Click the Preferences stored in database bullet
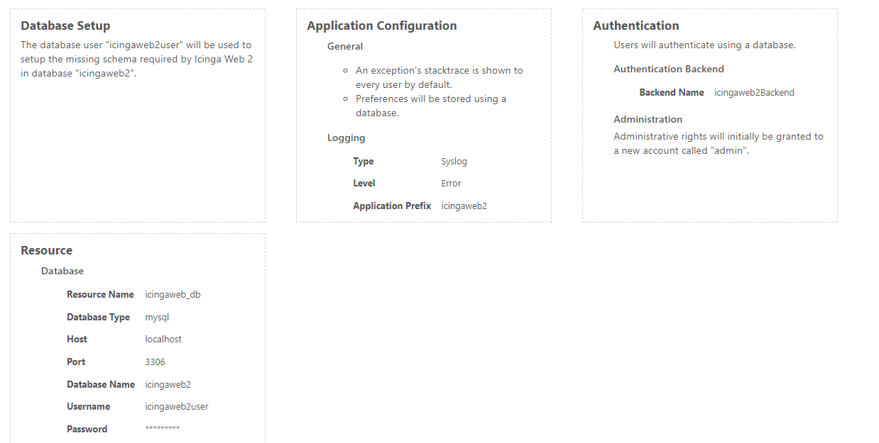The image size is (879, 443). click(x=431, y=106)
